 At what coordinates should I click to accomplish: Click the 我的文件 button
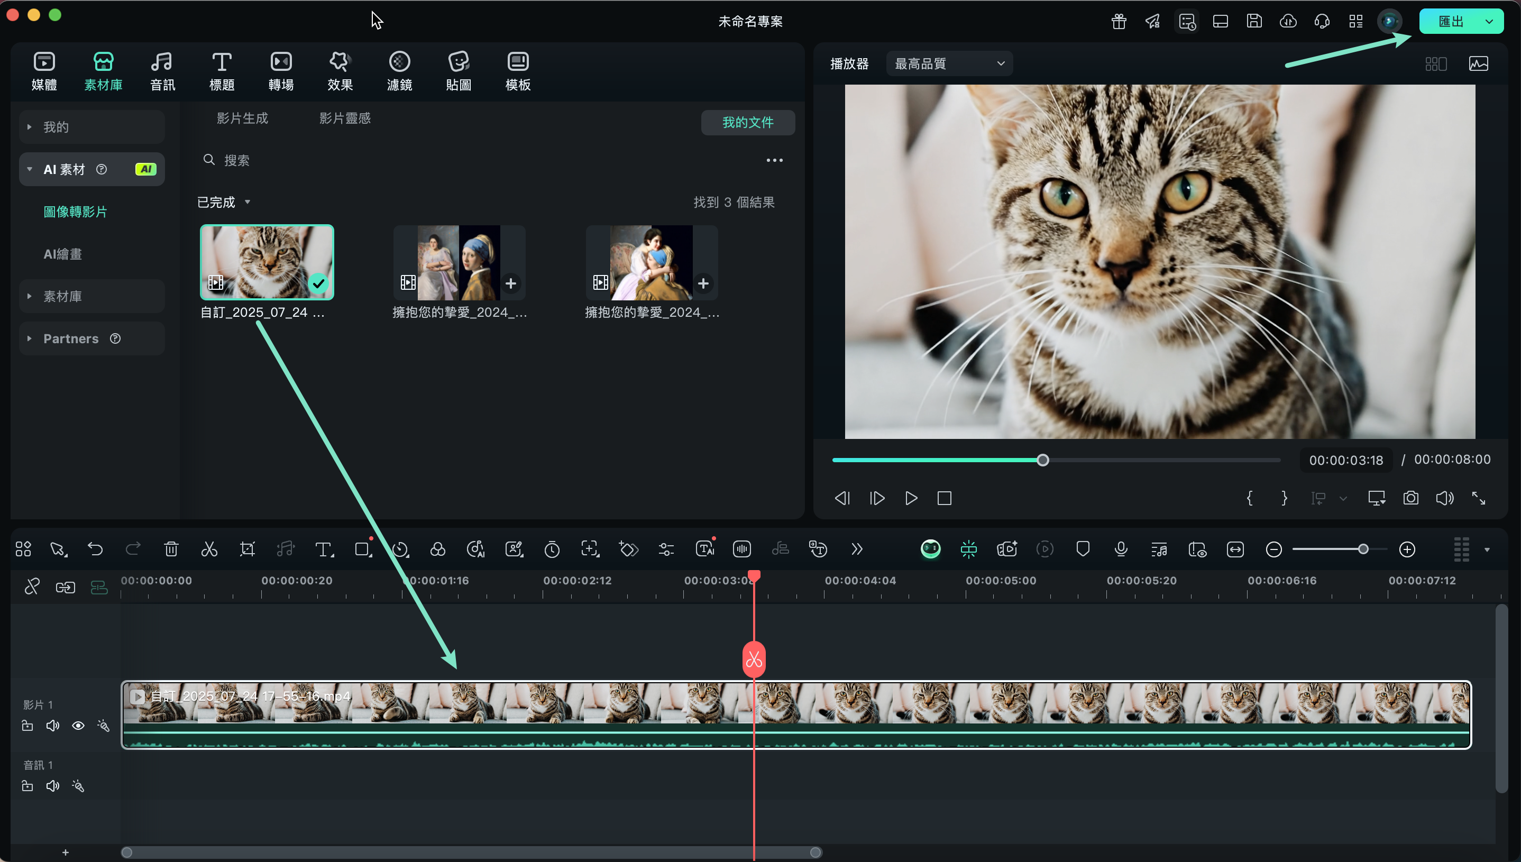click(748, 122)
